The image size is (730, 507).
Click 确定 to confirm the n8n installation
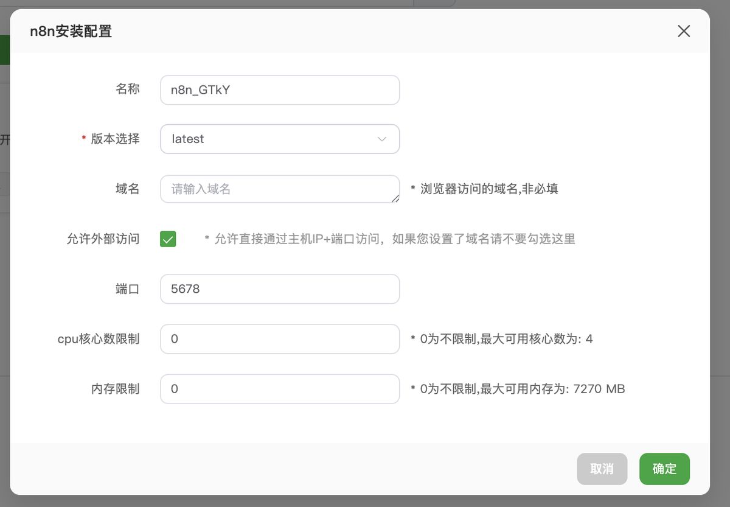pyautogui.click(x=664, y=469)
